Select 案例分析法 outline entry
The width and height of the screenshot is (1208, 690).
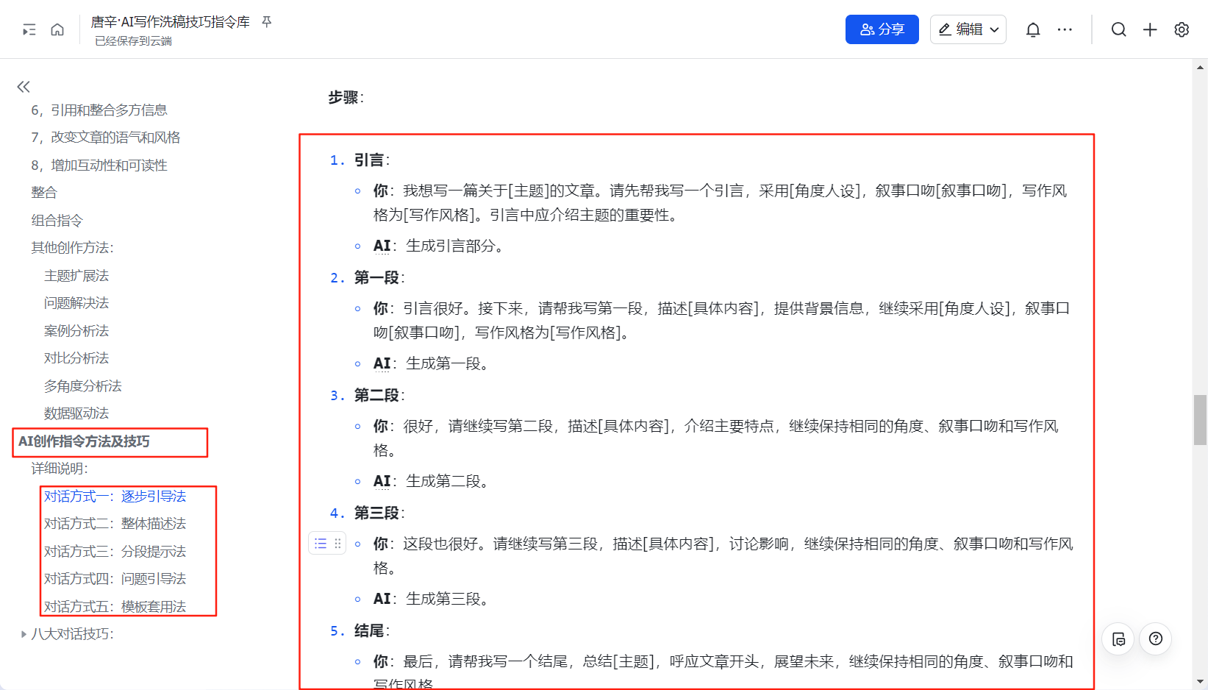[x=76, y=331]
